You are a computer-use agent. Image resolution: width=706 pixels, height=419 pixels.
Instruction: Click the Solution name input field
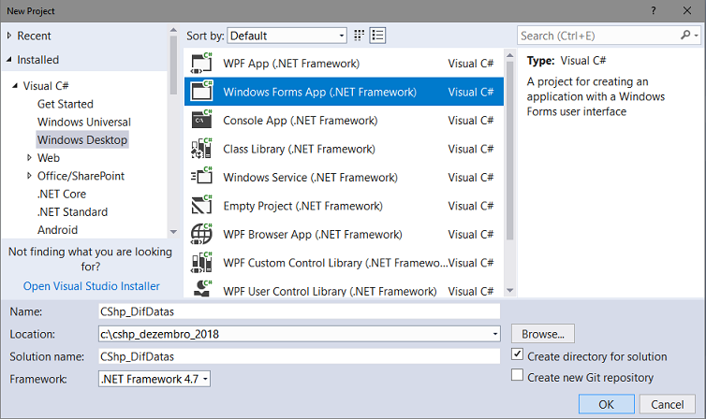point(299,356)
